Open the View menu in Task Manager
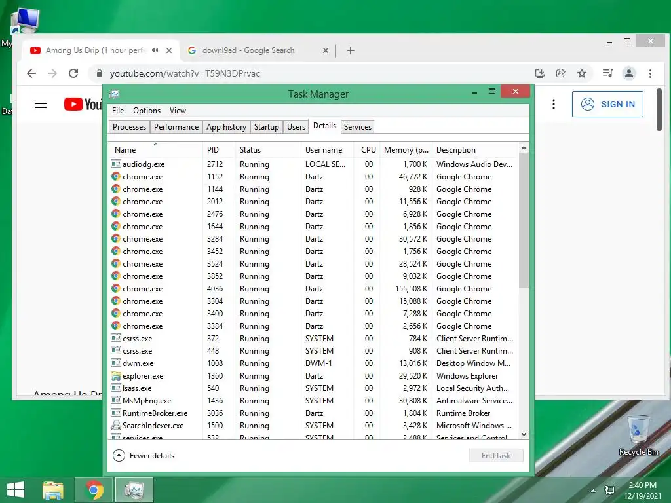The image size is (671, 503). pos(178,111)
